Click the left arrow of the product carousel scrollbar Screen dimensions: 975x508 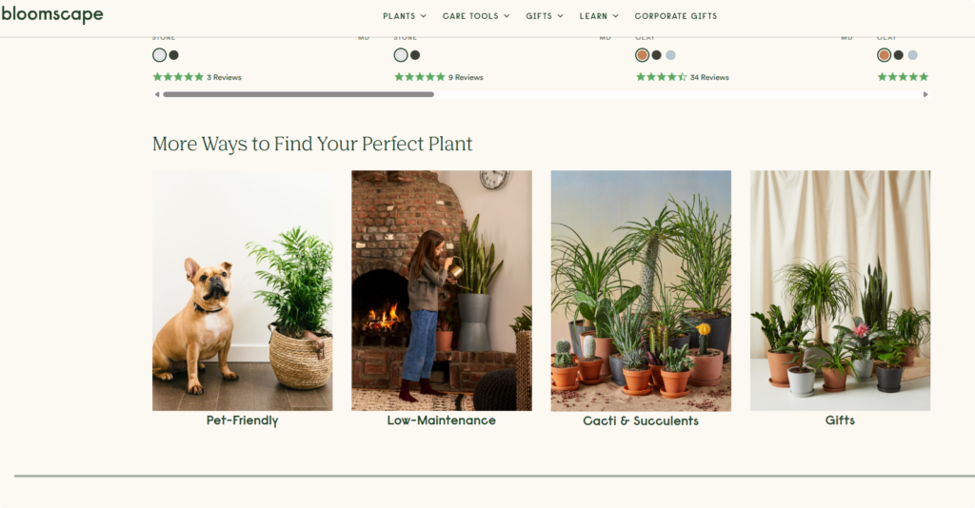[157, 94]
